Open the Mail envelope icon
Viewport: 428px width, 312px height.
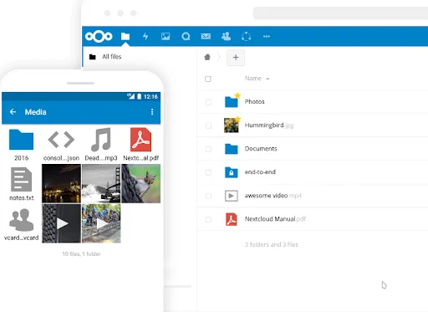click(x=206, y=36)
